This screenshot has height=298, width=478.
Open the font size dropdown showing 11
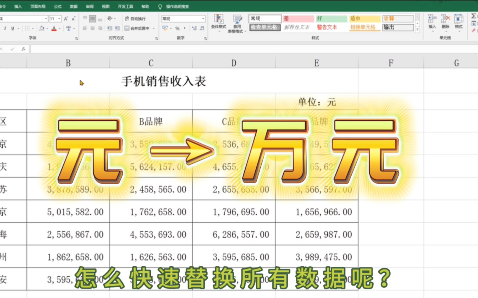click(59, 19)
